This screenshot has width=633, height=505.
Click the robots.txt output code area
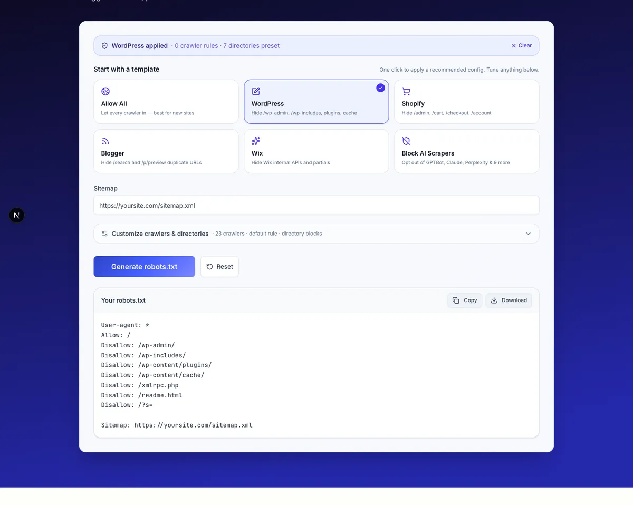pyautogui.click(x=316, y=375)
